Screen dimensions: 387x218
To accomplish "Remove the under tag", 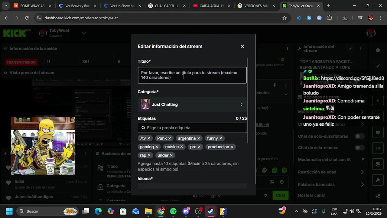I will (x=171, y=155).
